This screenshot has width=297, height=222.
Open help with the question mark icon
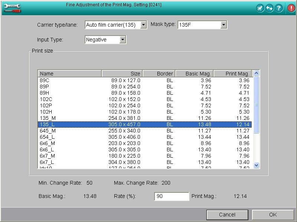point(278,8)
